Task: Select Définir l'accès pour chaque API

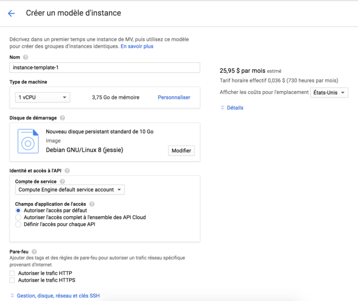Action: (18, 224)
